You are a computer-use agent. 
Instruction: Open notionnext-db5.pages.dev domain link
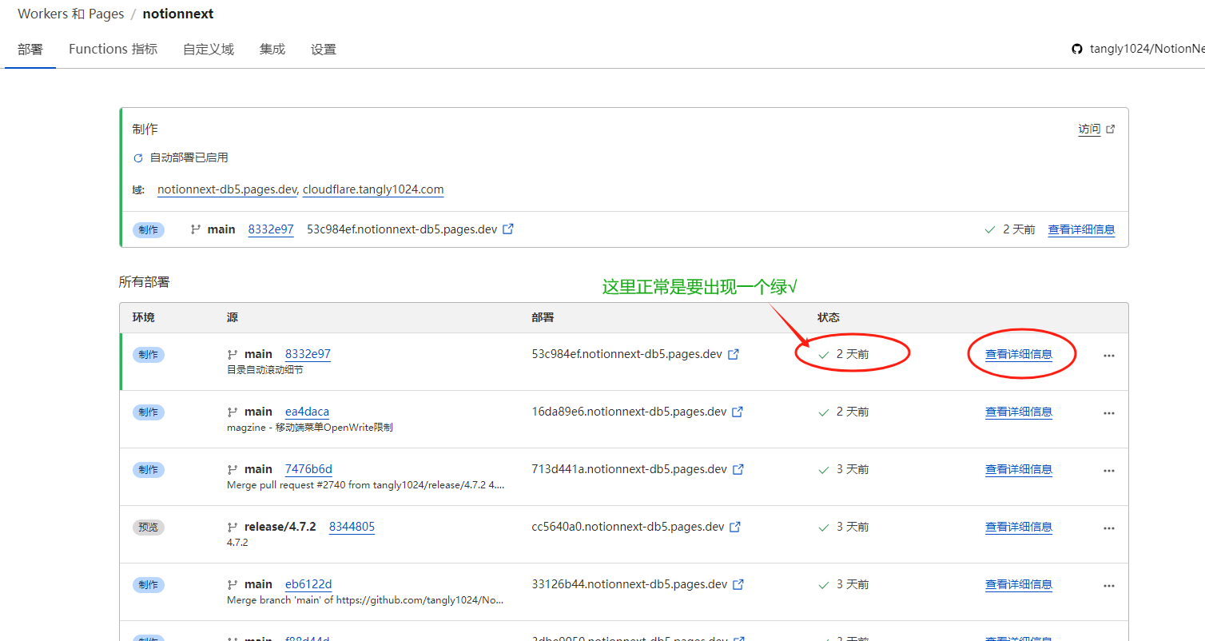[227, 189]
